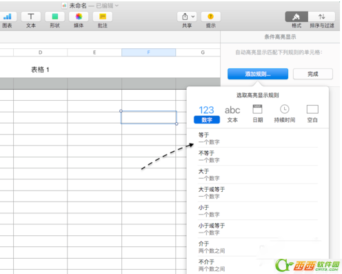342x274 pixels.
Task: Click the Tips (提示) question icon
Action: point(210,17)
